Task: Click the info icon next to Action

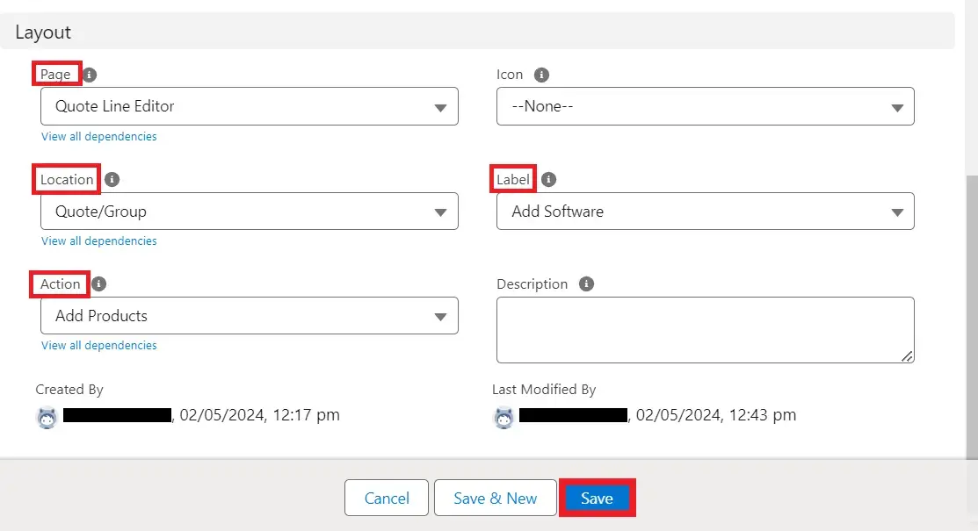Action: 99,283
